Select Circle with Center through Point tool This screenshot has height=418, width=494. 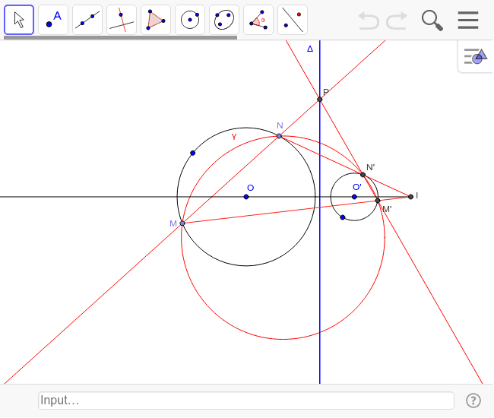(x=190, y=20)
